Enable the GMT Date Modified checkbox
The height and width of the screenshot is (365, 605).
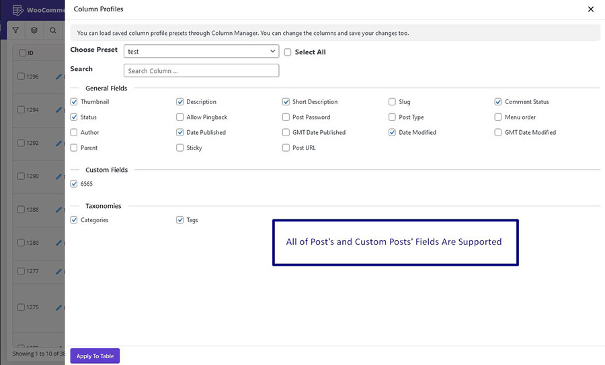click(497, 132)
